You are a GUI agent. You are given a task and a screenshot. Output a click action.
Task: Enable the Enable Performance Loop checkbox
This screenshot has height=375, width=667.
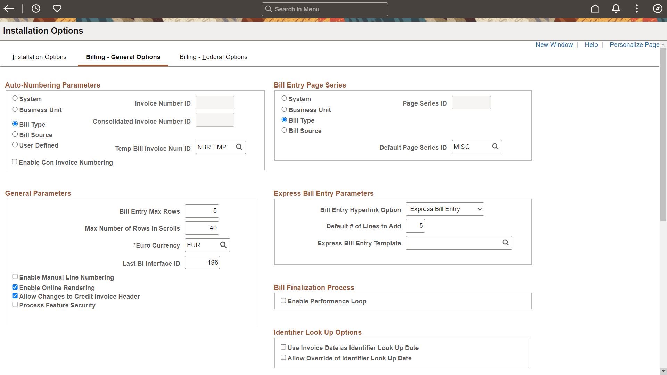point(283,301)
